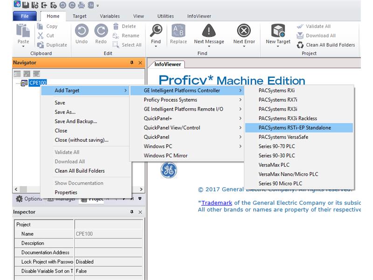Click the Paste clipboard icon
This screenshot has height=280, width=373.
[x=23, y=31]
